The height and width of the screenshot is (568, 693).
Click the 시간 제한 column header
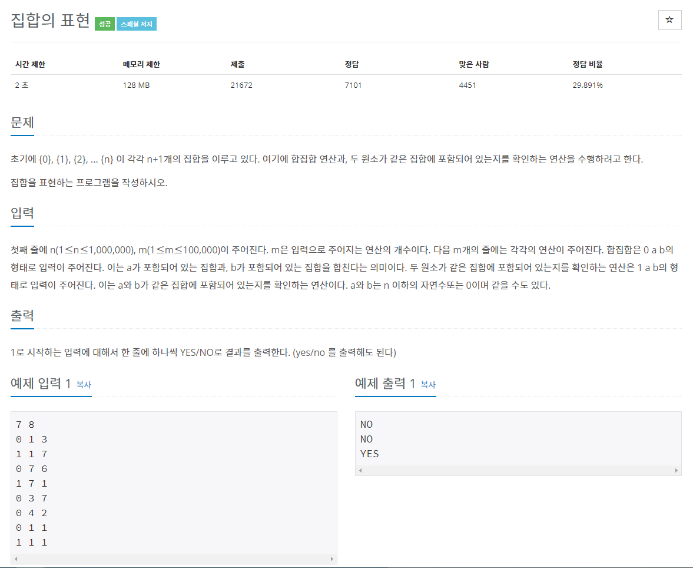click(30, 65)
